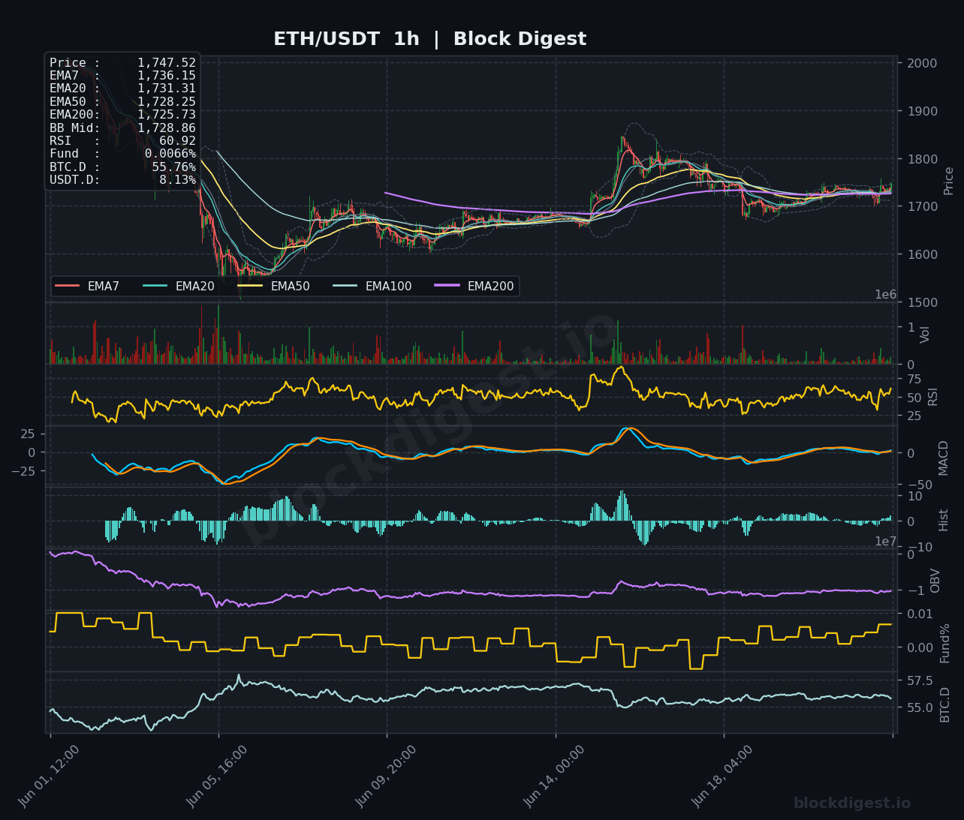Click the BTC.D value 55.76%
Image resolution: width=964 pixels, height=820 pixels.
coord(173,167)
